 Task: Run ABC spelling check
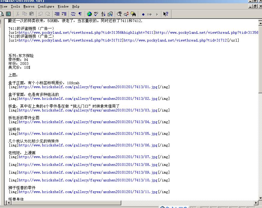click(96, 14)
